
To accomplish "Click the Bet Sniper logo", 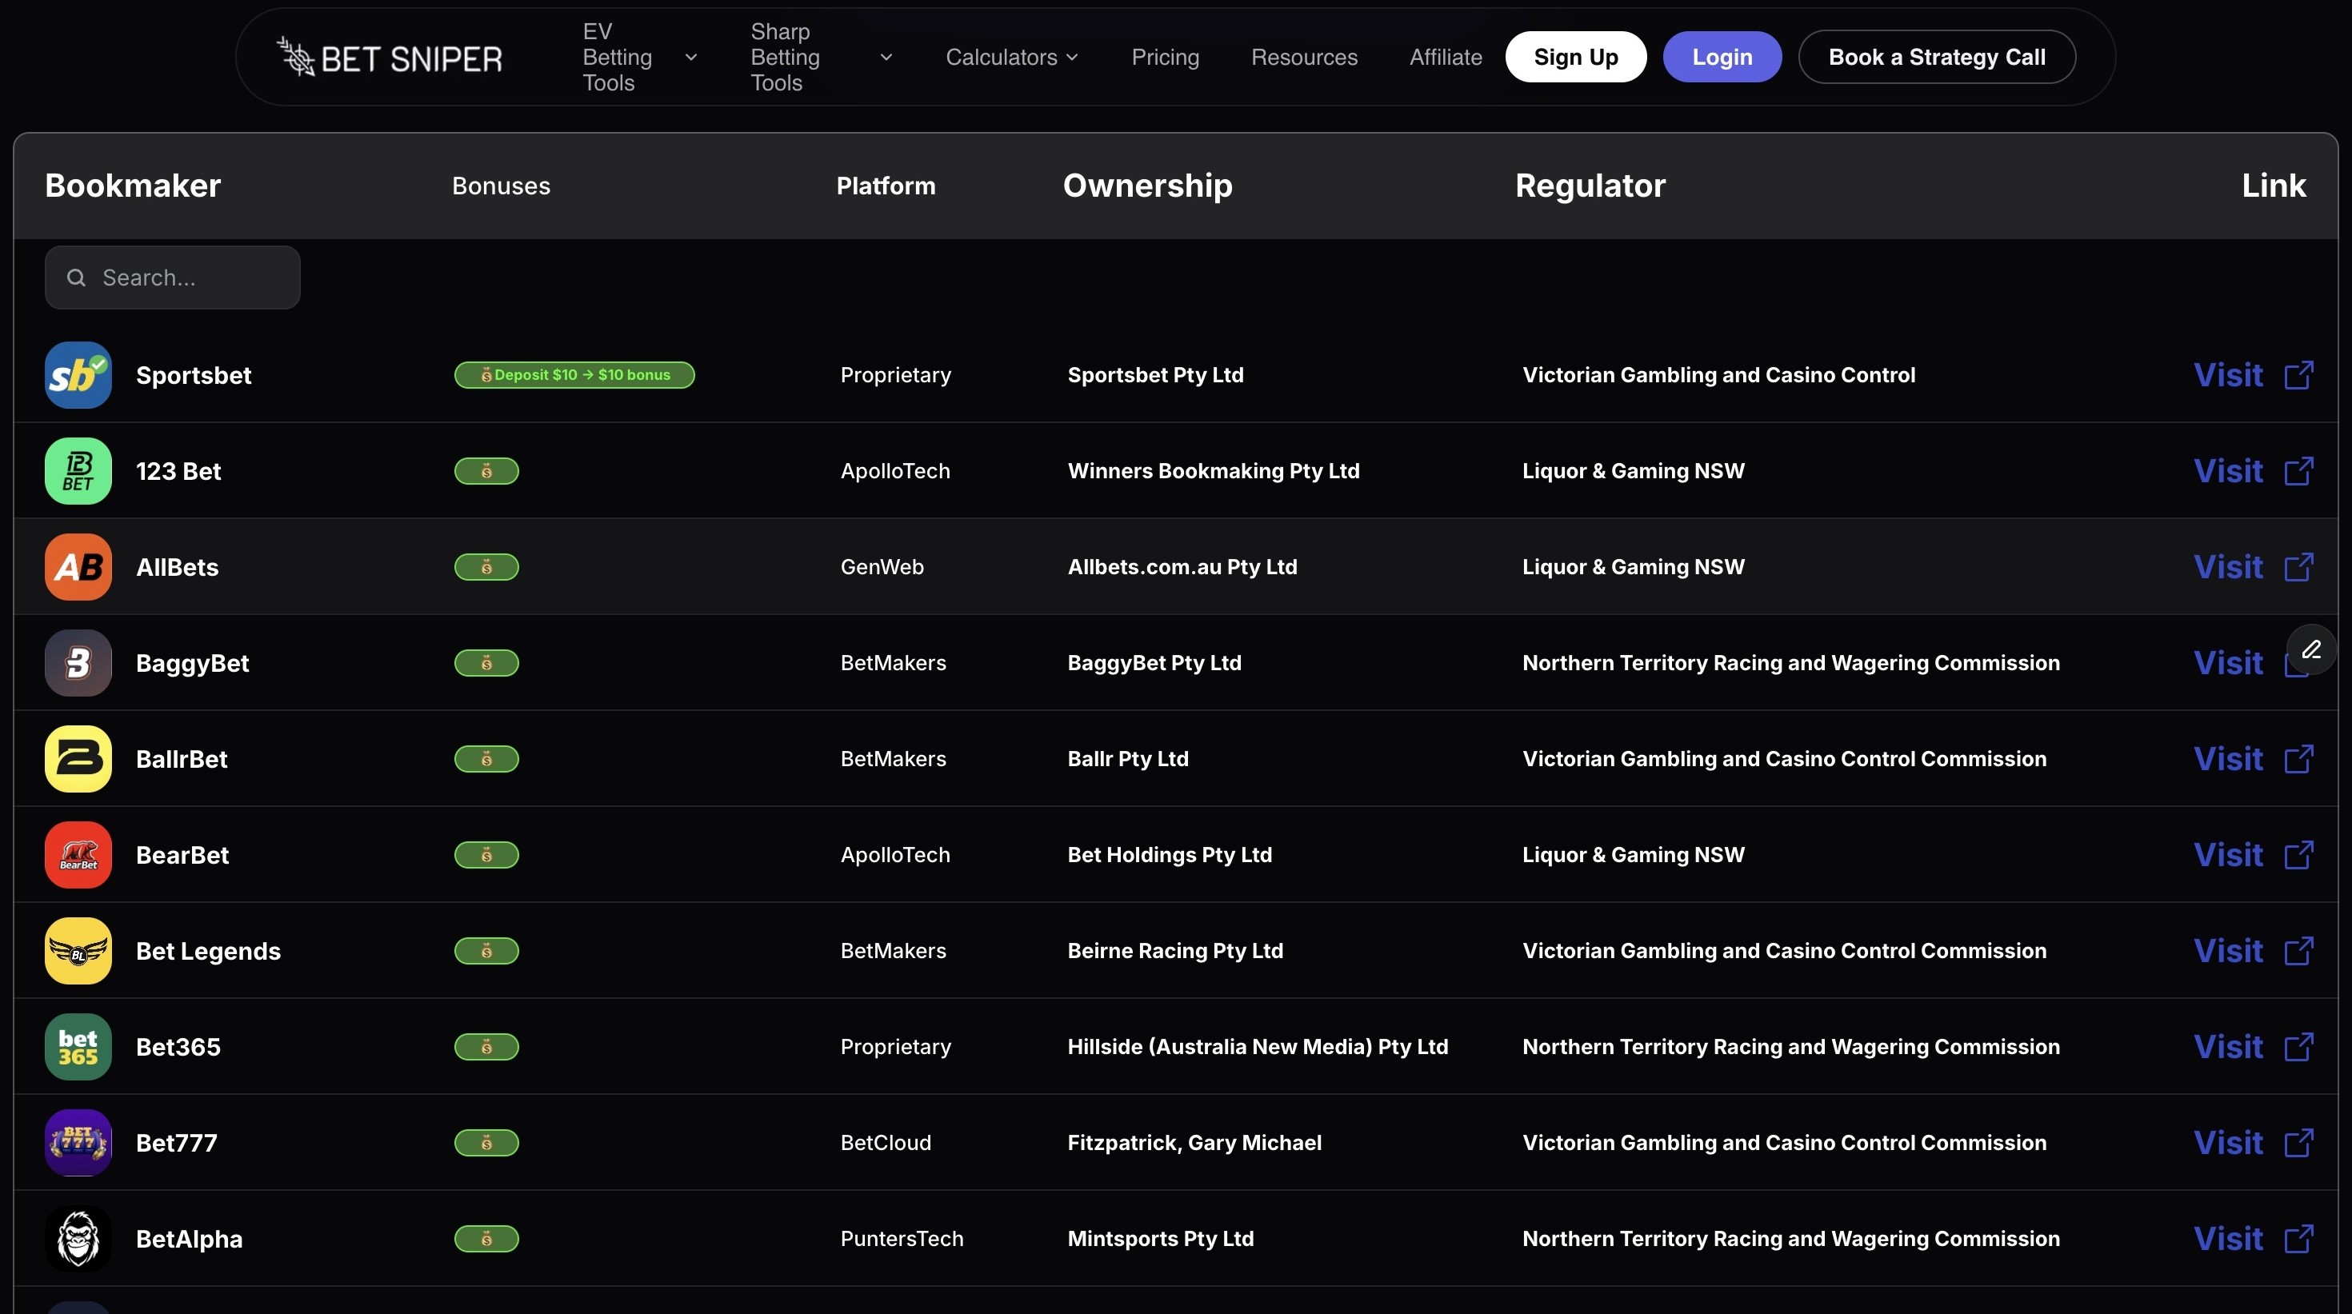I will click(390, 58).
